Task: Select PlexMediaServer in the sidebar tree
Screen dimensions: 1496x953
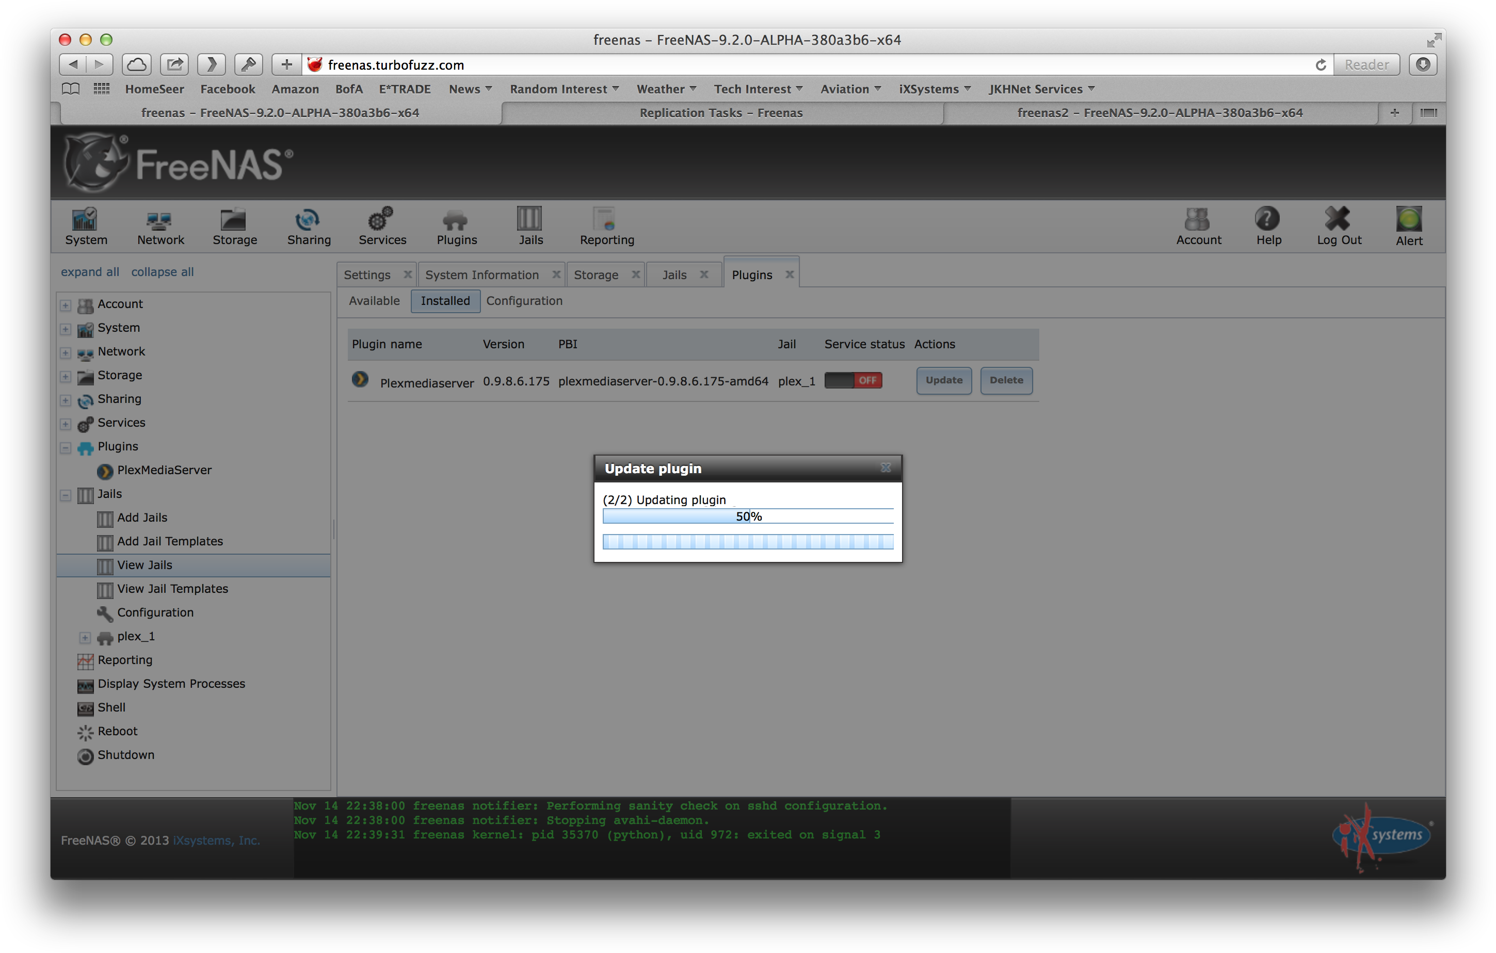Action: [x=164, y=470]
